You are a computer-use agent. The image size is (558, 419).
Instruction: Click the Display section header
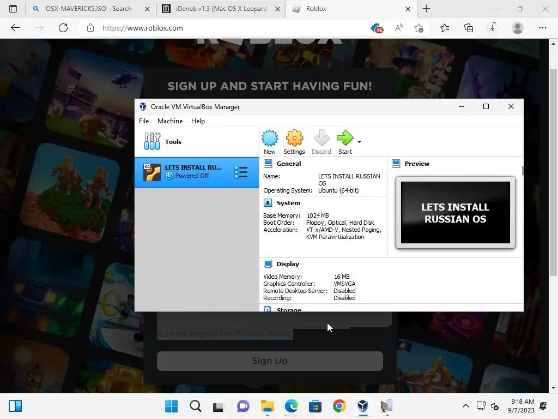(x=288, y=264)
